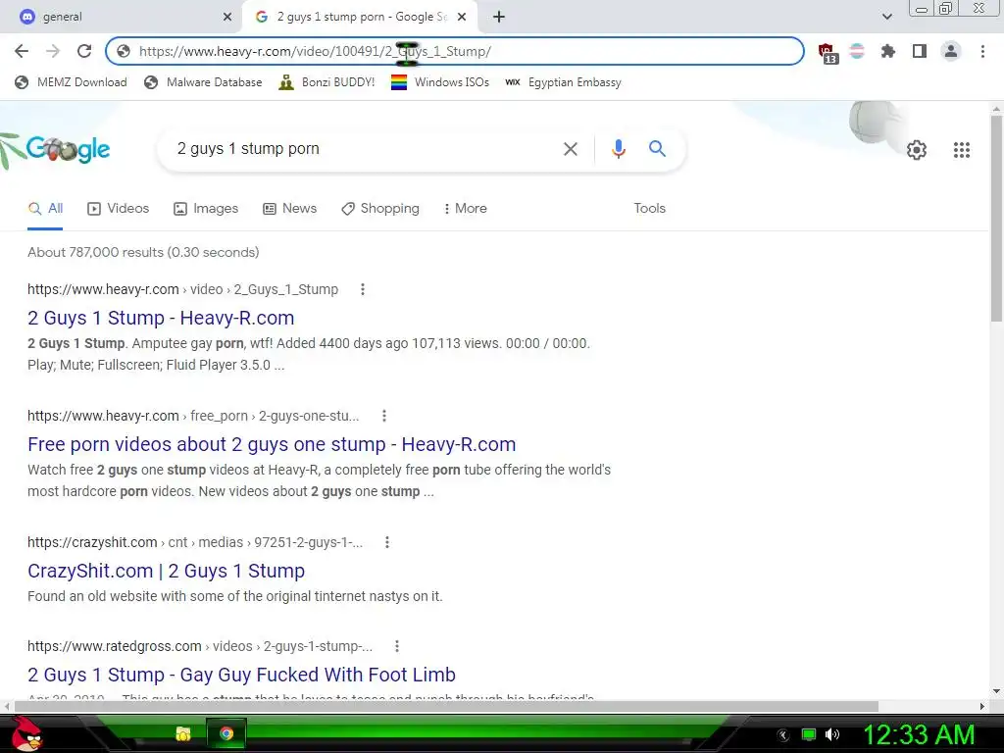Open the CrazyShit.com result title
Image resolution: width=1004 pixels, height=753 pixels.
(166, 571)
